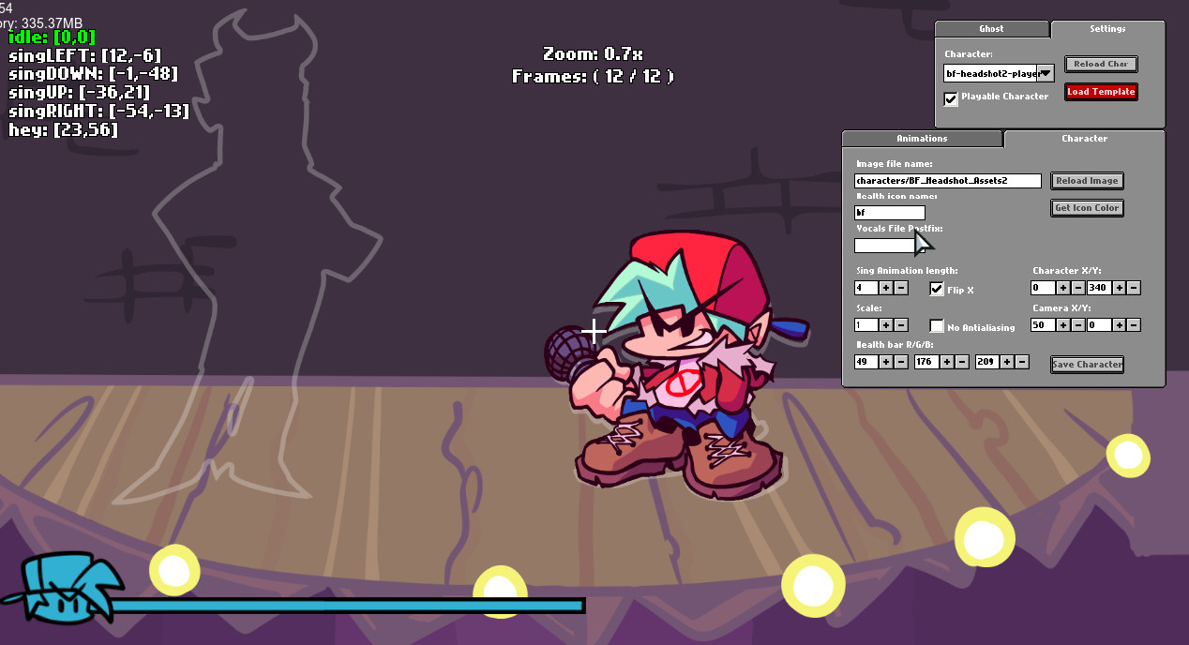The image size is (1189, 645).
Task: Increase Character X with plus button
Action: tap(1062, 288)
